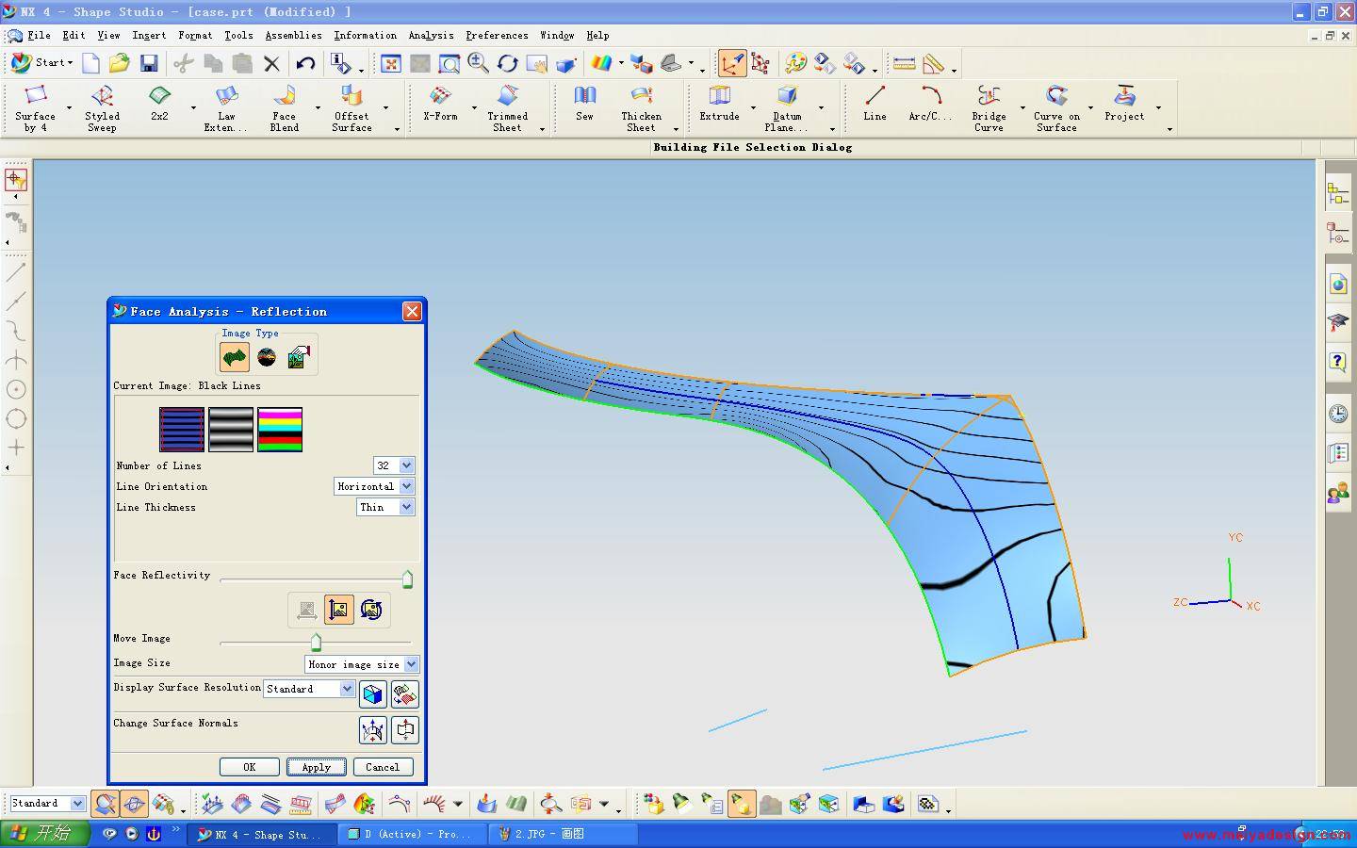
Task: Open the Preferences menu
Action: coord(497,35)
